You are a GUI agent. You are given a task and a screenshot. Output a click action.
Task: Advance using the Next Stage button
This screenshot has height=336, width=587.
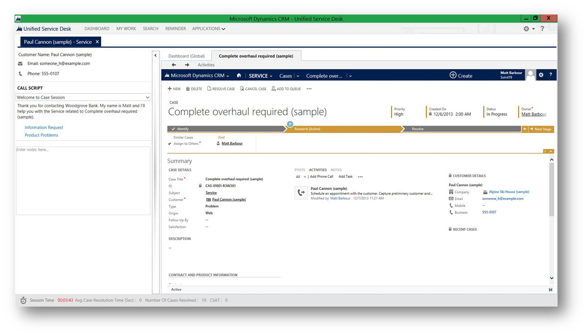pyautogui.click(x=541, y=129)
